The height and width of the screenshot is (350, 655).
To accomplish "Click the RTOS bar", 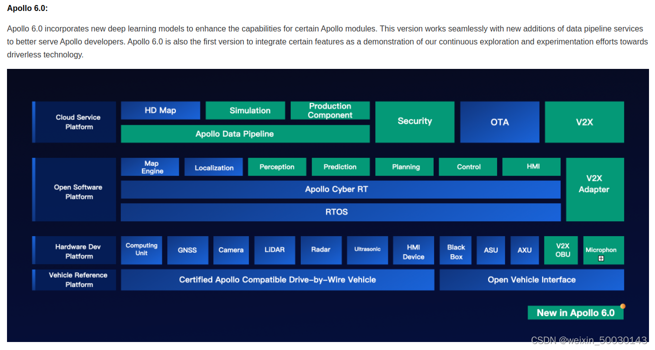I will [341, 212].
